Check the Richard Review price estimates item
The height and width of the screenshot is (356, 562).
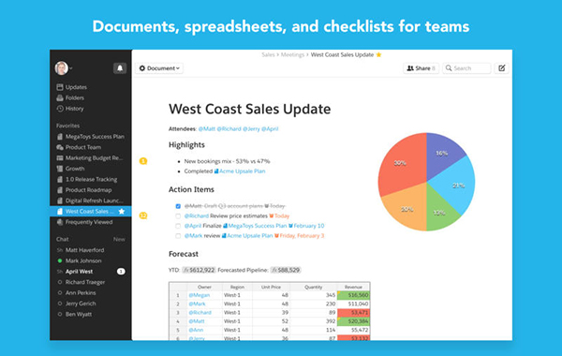178,216
